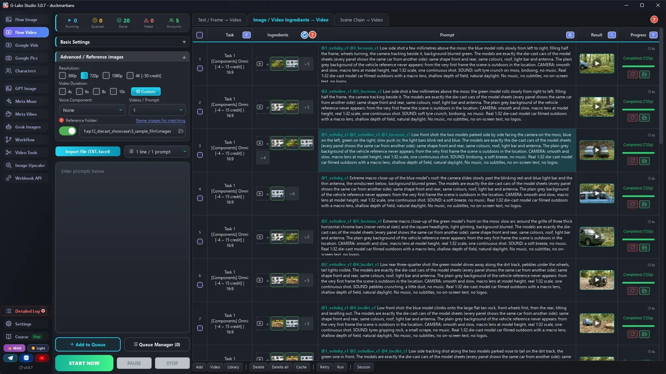Click the add ingredient video icon in row 4
The image size is (666, 374).
[x=260, y=194]
